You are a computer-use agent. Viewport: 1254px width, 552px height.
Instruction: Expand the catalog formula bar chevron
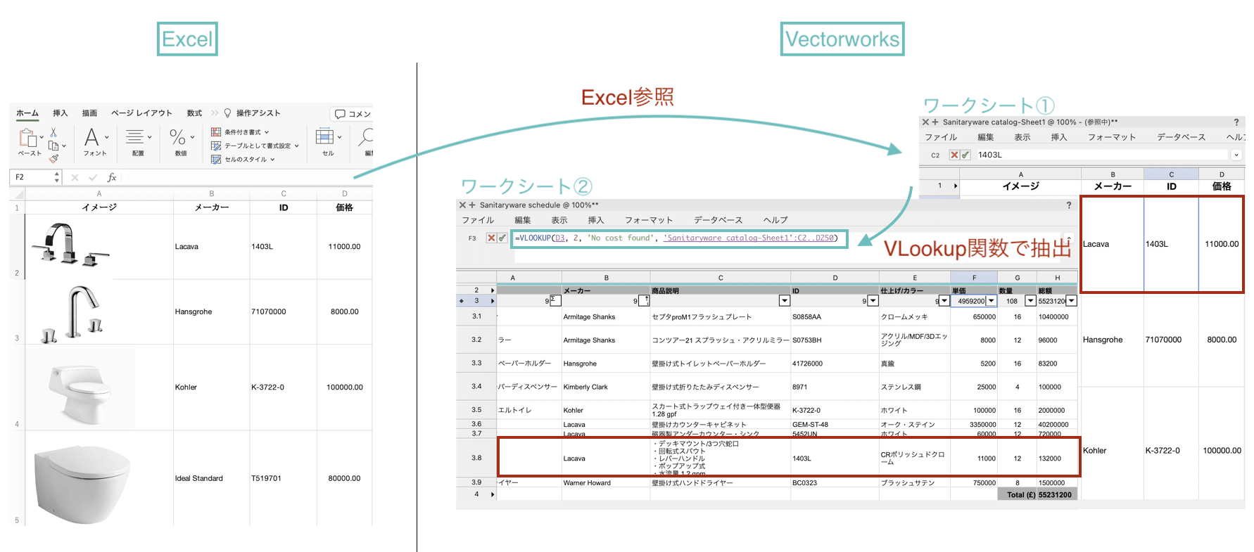pos(1236,155)
